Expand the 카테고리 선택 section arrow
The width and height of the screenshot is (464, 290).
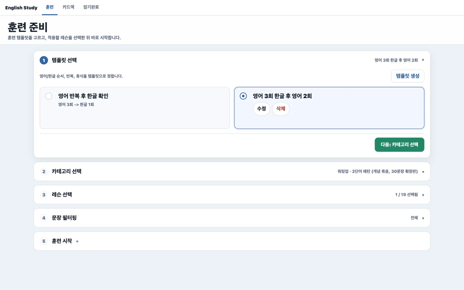423,172
